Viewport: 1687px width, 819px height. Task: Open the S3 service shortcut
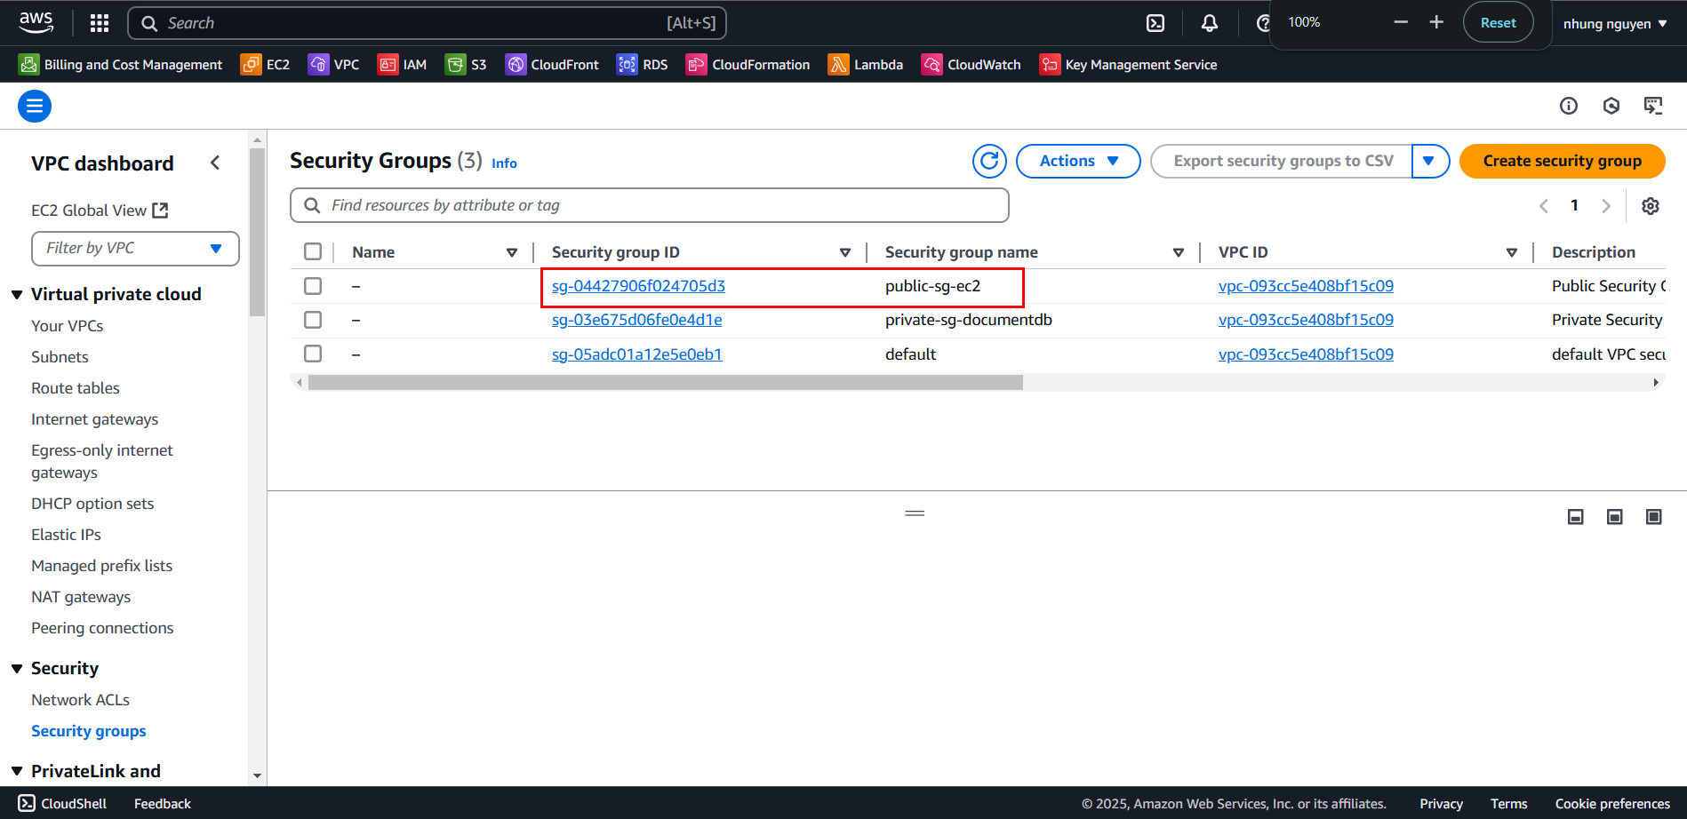pos(467,65)
